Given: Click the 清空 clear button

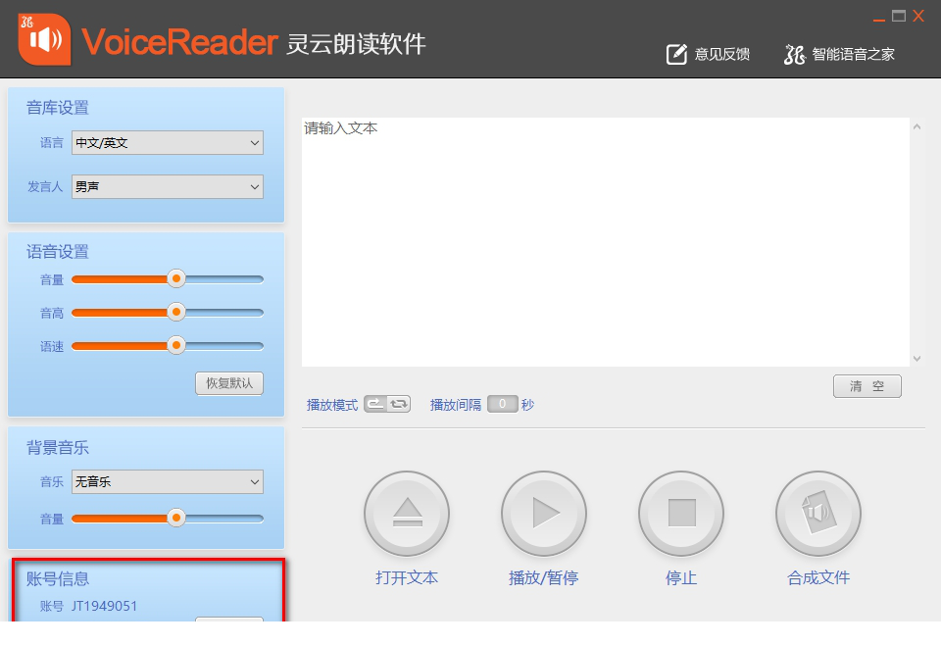Looking at the screenshot, I should pos(867,386).
